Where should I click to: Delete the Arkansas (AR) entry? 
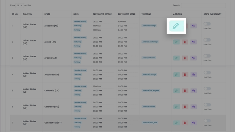(185, 75)
